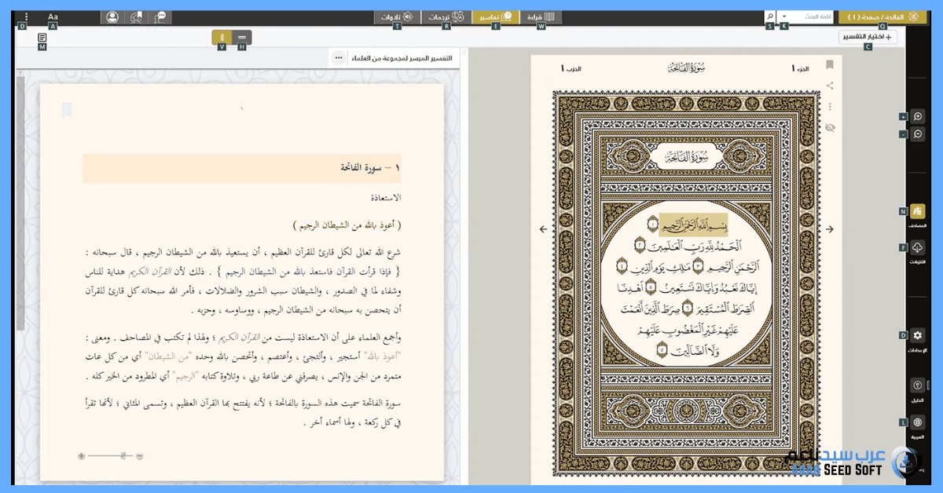Open the Recitations (تلاوات) tab
This screenshot has height=493, width=943.
tap(397, 16)
